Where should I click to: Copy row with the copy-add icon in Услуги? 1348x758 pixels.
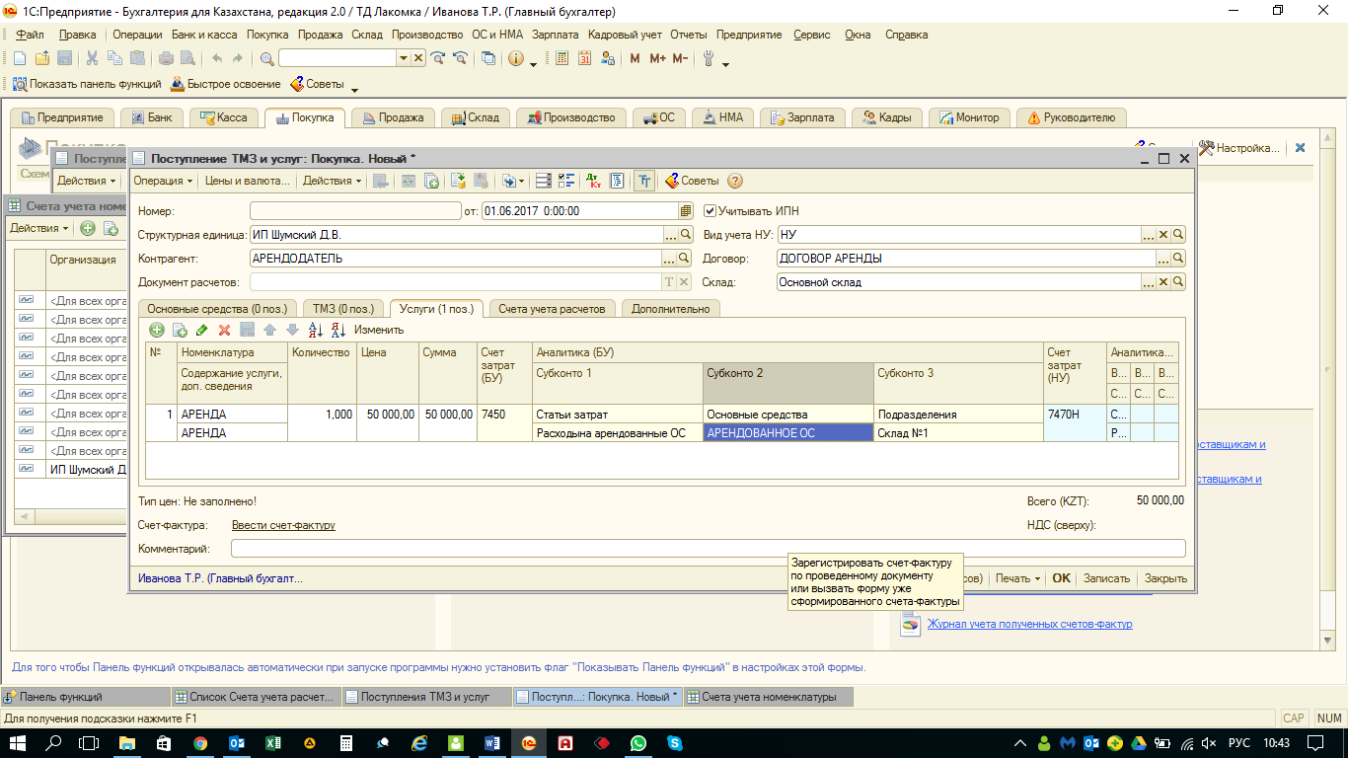180,330
